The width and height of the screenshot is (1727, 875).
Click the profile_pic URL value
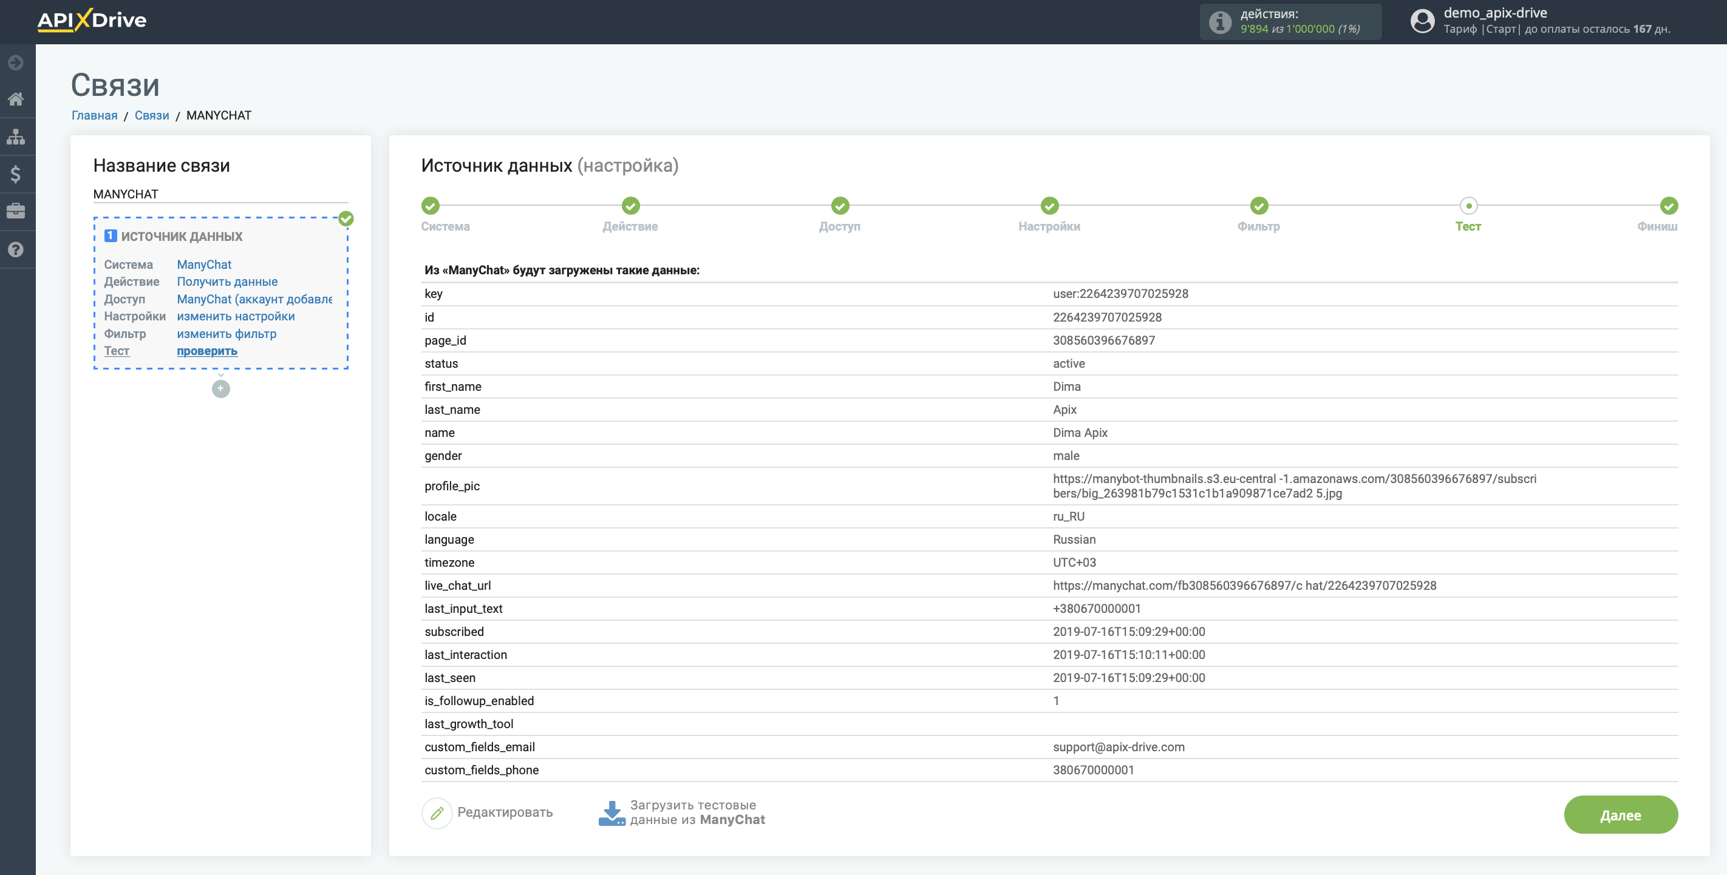[1295, 485]
